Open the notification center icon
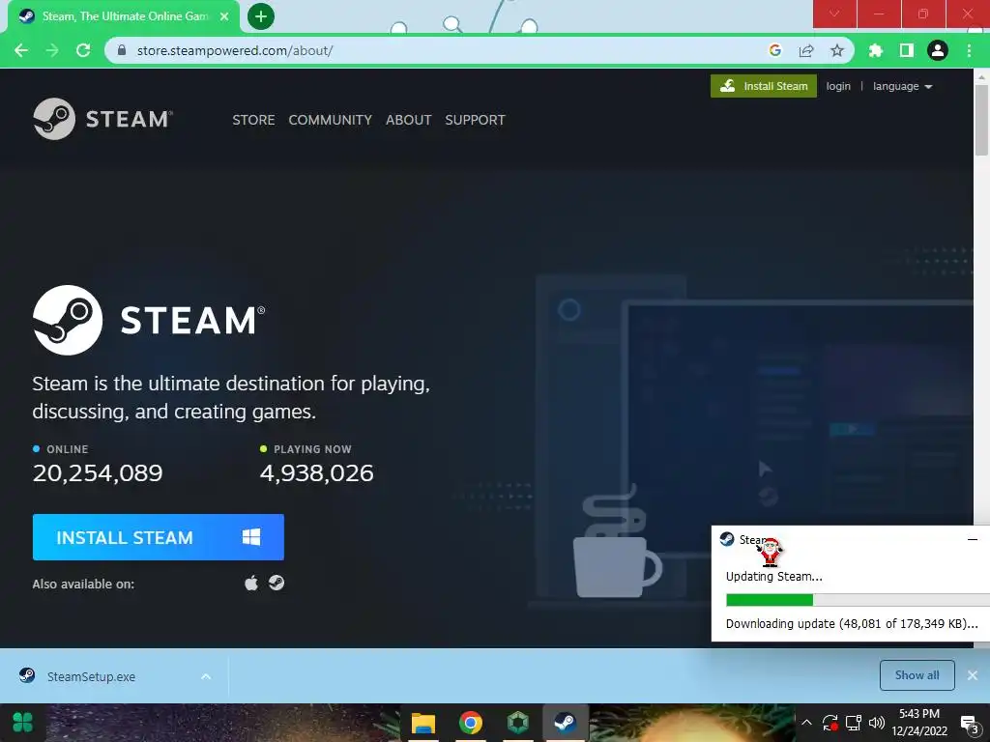This screenshot has width=990, height=742. [x=969, y=725]
